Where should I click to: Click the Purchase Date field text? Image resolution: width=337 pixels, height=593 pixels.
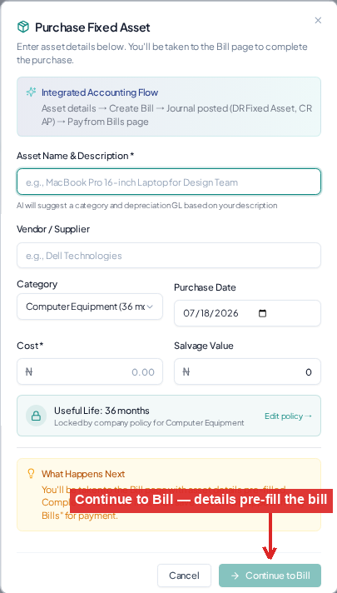click(x=211, y=313)
